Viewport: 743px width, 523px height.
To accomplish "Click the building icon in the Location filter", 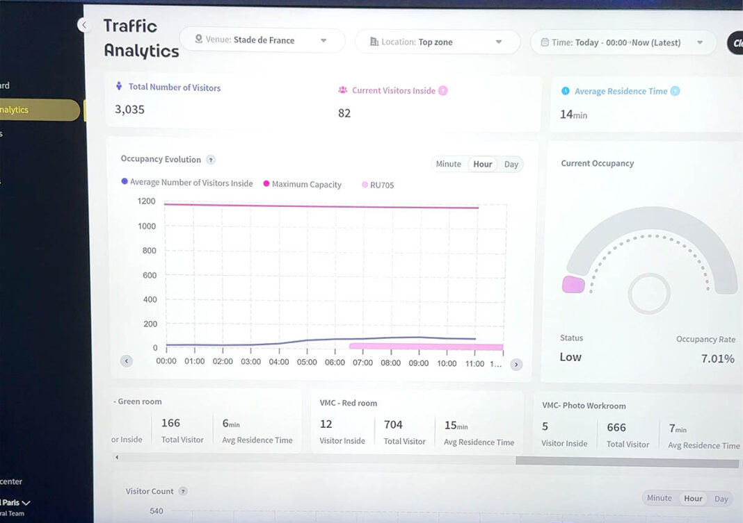I will coord(374,42).
